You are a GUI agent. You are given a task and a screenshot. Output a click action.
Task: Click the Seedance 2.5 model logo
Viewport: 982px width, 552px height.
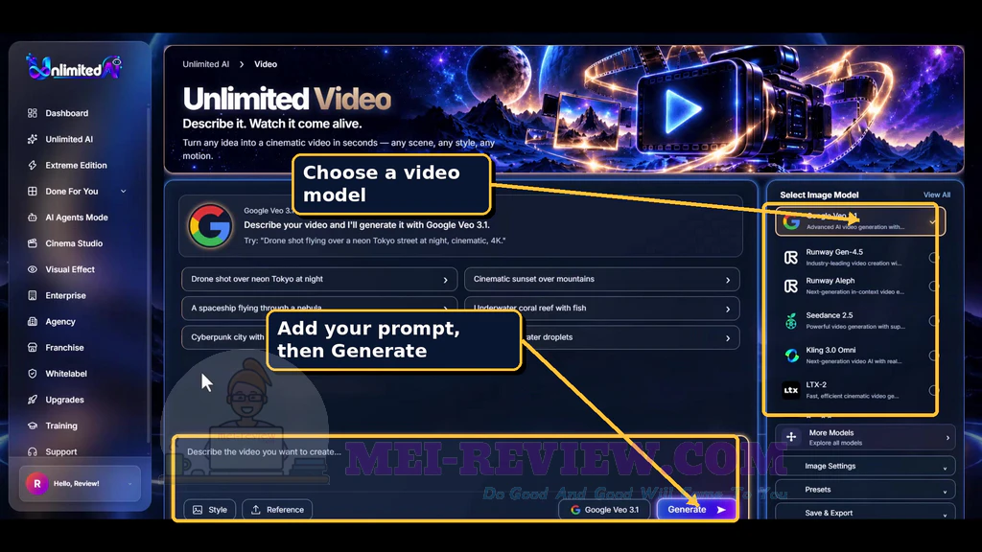tap(791, 321)
